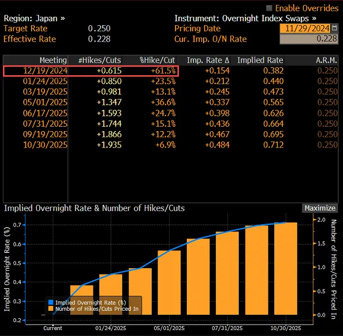Viewport: 343px width, 336px height.
Task: Click blue Implied Overnight Rate legend swatch
Action: 50,302
